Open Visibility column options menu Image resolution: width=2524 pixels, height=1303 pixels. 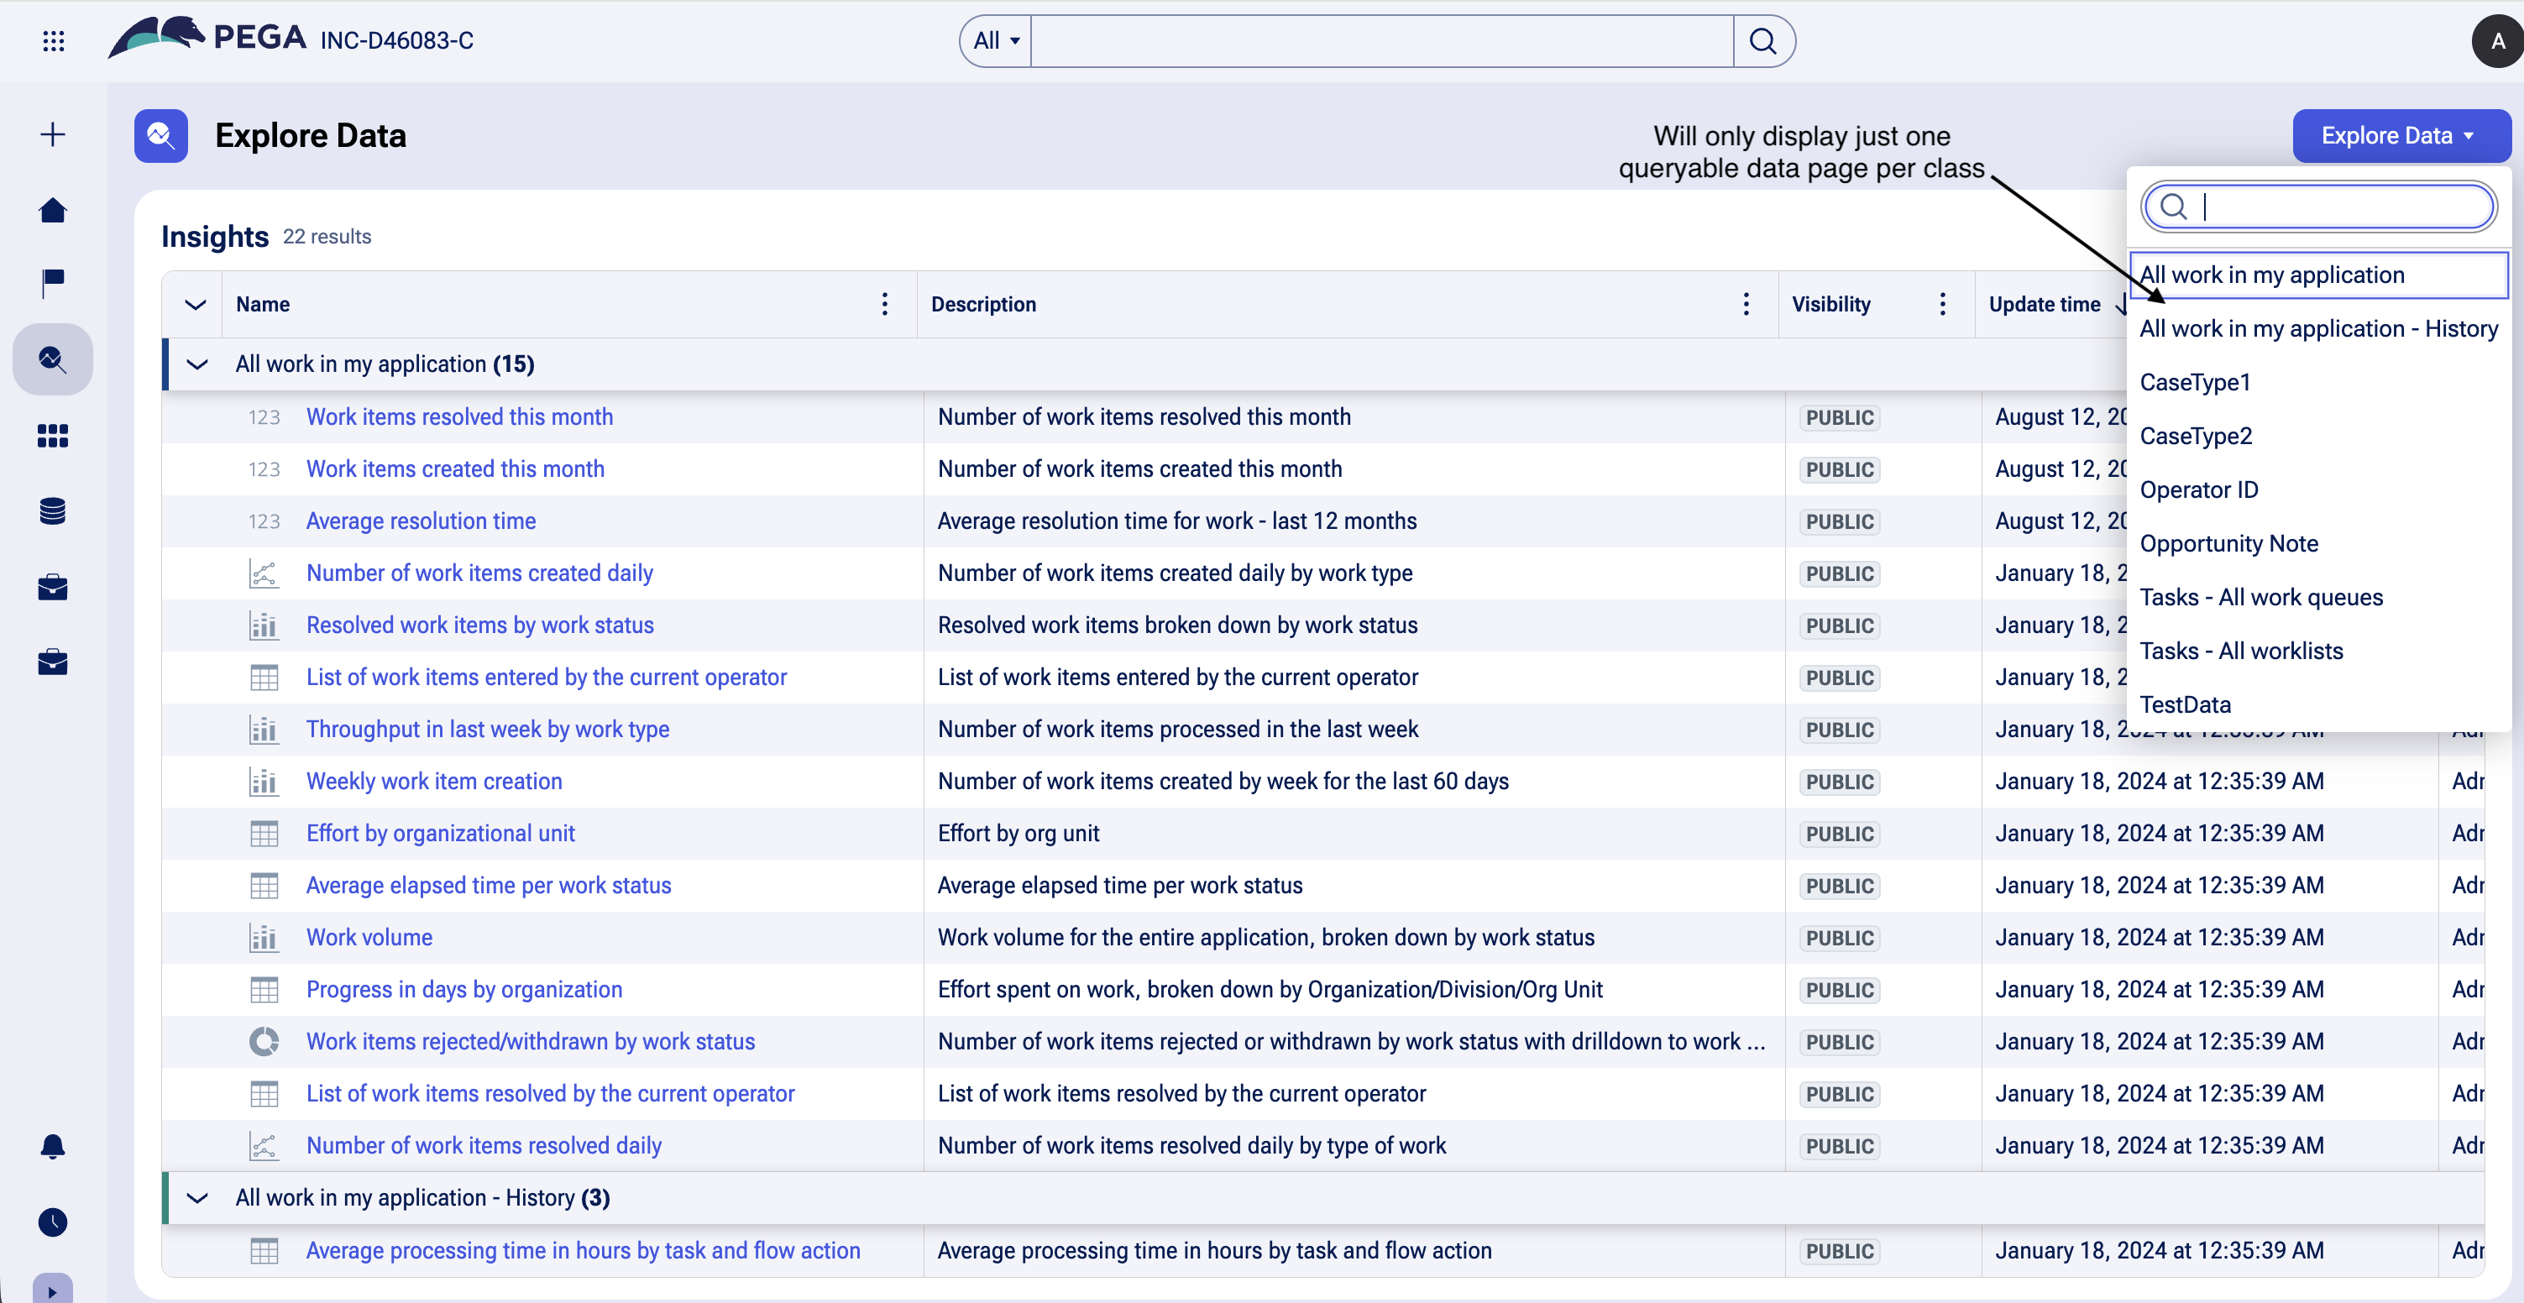pos(1943,304)
